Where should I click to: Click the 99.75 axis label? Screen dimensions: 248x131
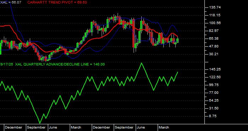coord(214,85)
